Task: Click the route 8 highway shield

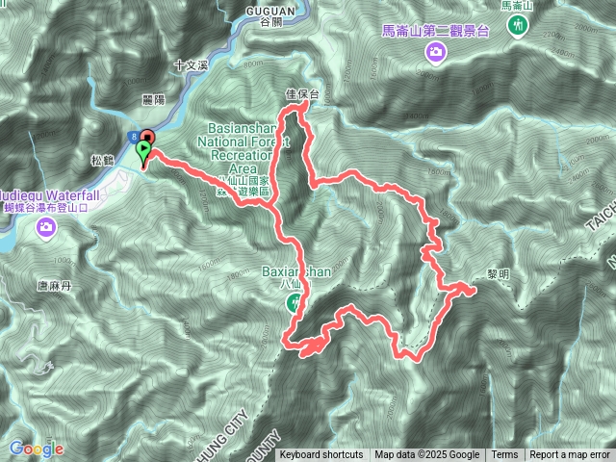Action: coord(134,137)
